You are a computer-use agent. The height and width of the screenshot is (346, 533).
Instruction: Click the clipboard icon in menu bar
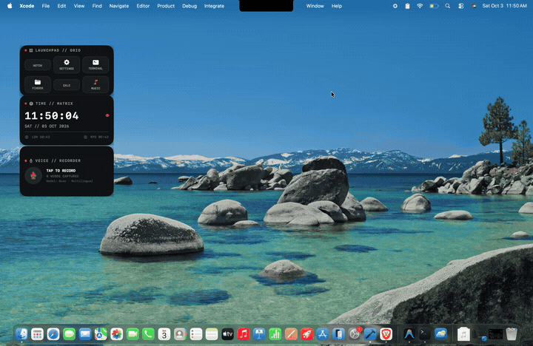point(407,6)
